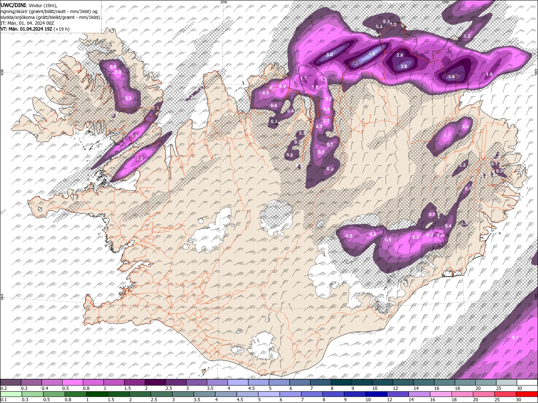The image size is (538, 403).
Task: Pick the pale green 0.1 swatch on the rain scale
Action: [x=11, y=394]
